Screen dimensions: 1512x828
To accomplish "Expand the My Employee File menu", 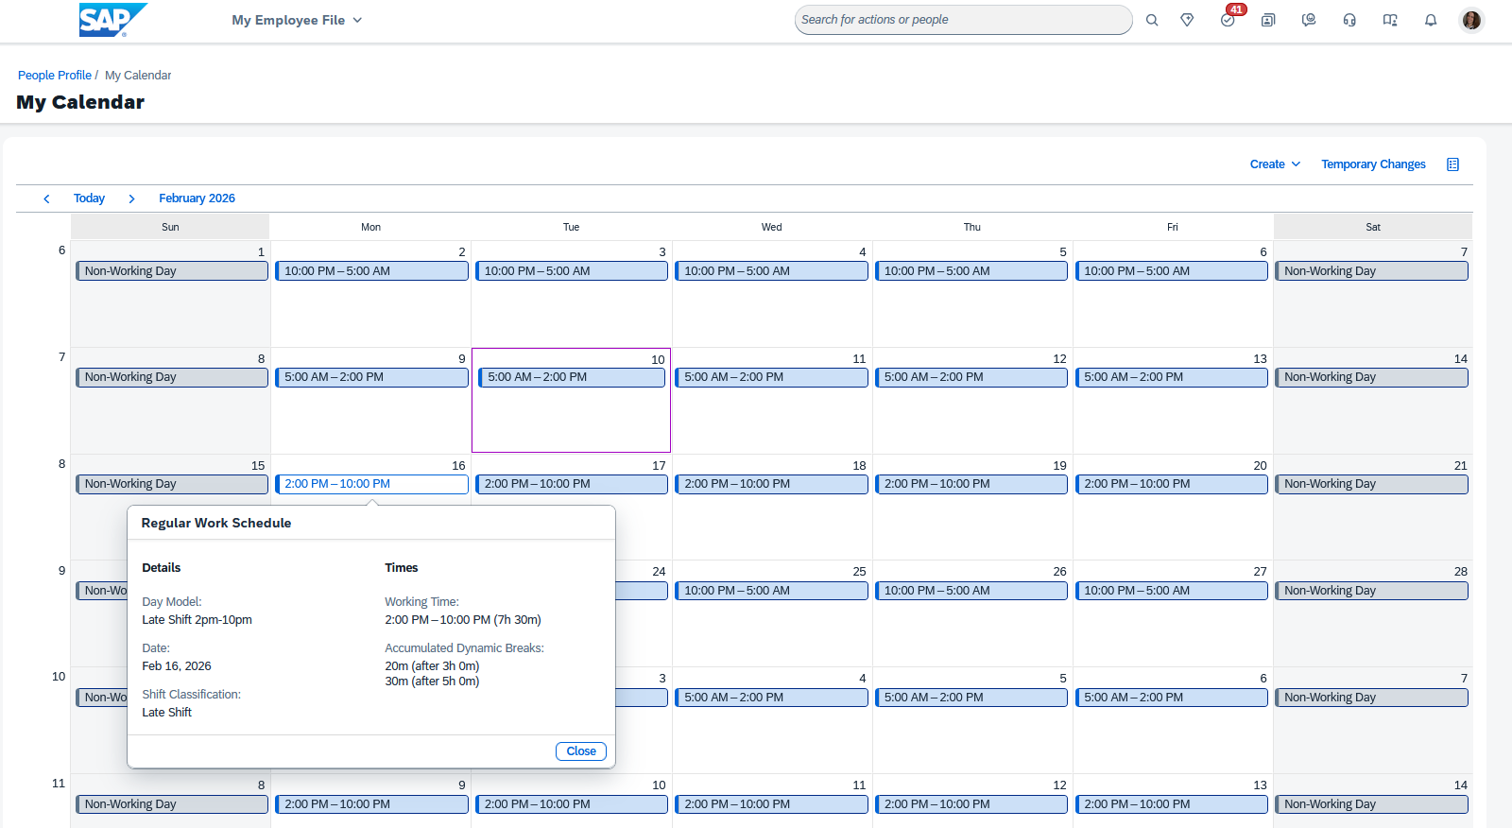I will pos(297,20).
